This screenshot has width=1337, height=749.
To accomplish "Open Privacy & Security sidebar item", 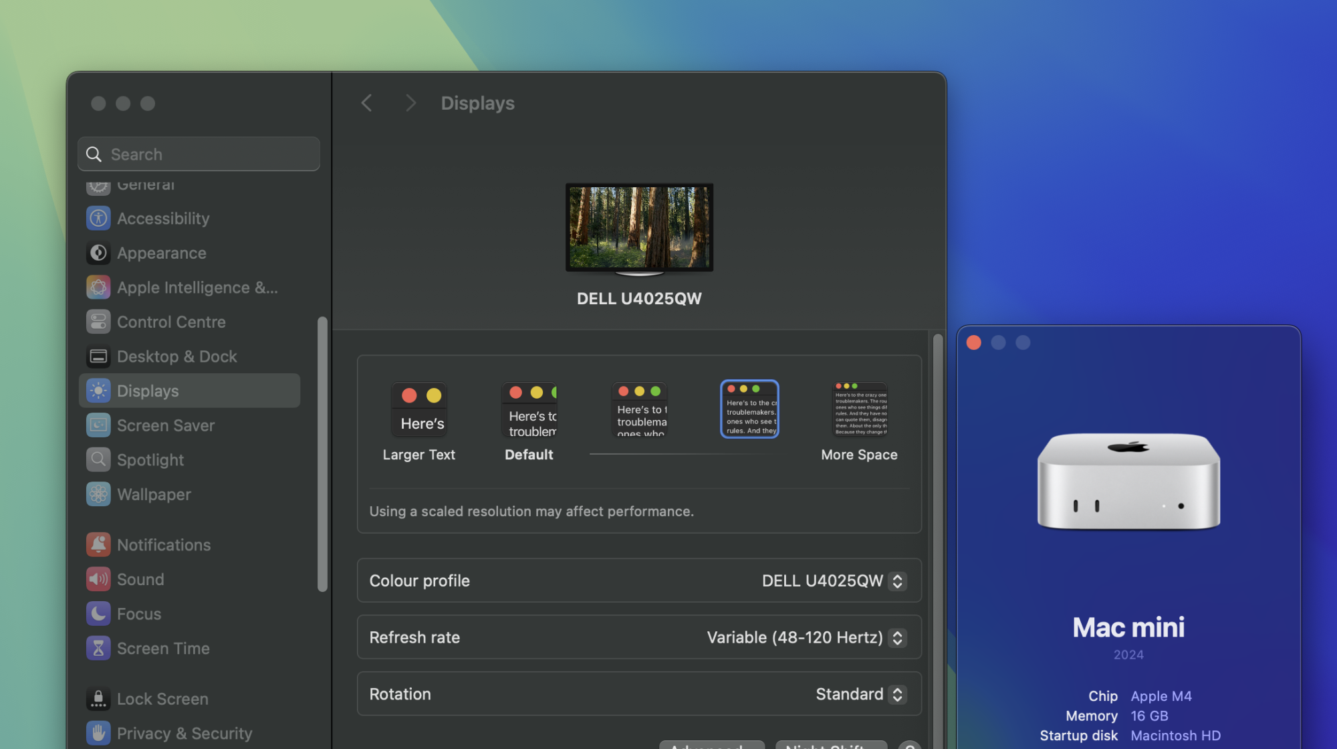I will [185, 733].
